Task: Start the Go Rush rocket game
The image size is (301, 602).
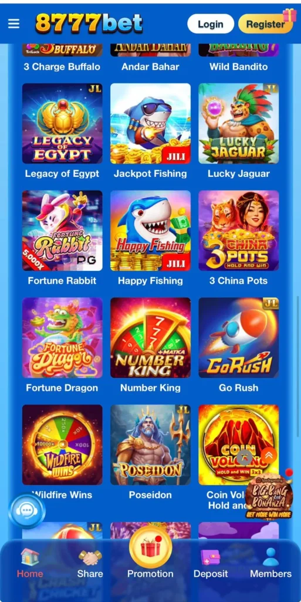Action: click(x=239, y=338)
